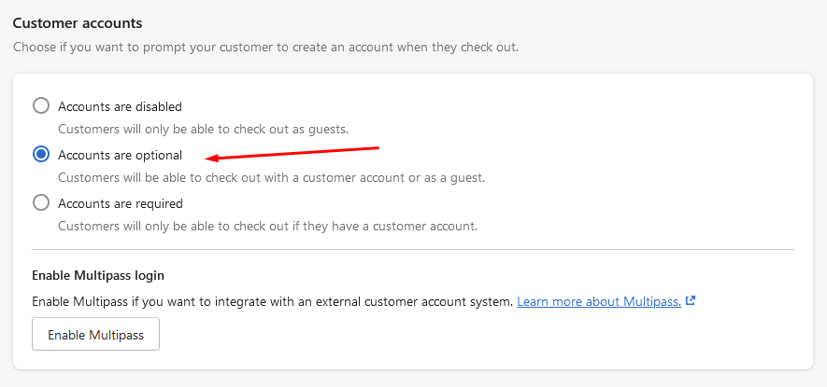Click the red arrow pointing at optional accounts
Screen dimensions: 827x387
[294, 152]
